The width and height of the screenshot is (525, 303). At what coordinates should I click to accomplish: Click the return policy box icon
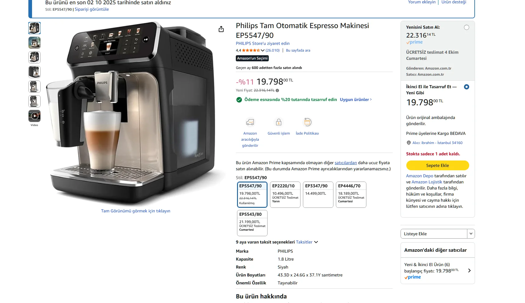click(x=307, y=122)
